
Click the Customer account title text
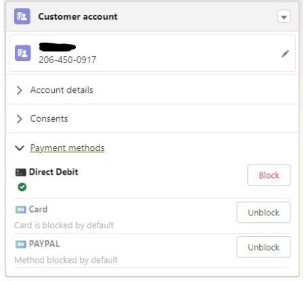(x=78, y=16)
